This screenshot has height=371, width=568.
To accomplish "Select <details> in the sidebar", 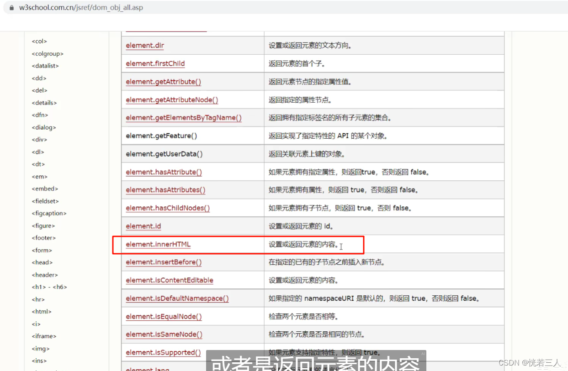I will click(44, 103).
